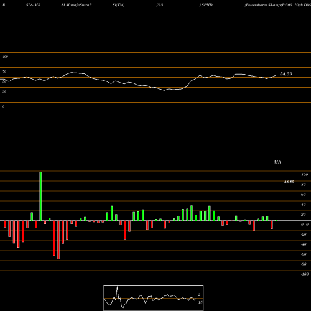Viewport: 311px width, 311px height.
Task: Click the 'SI(TM)' header label
Action: [x=118, y=5]
